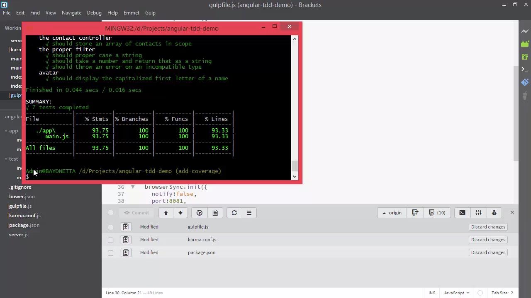Image resolution: width=531 pixels, height=298 pixels.
Task: Open Git bash console icon in panel
Action: point(462,213)
